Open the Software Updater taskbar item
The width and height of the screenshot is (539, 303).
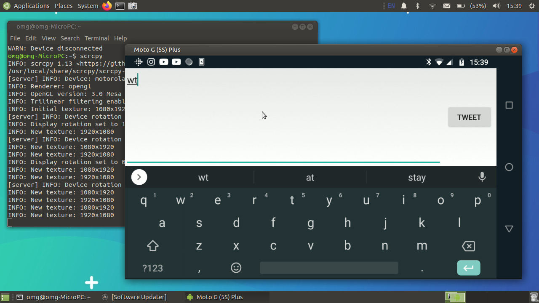(134, 297)
